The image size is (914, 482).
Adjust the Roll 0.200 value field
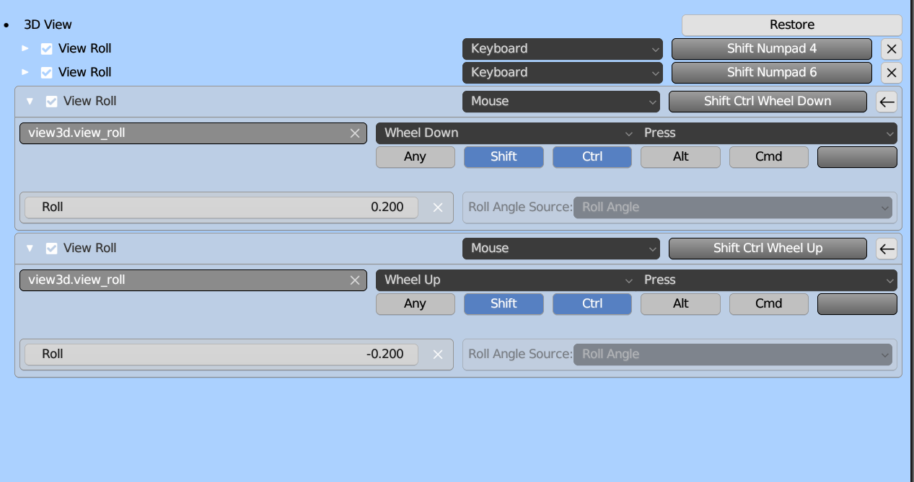pyautogui.click(x=221, y=207)
